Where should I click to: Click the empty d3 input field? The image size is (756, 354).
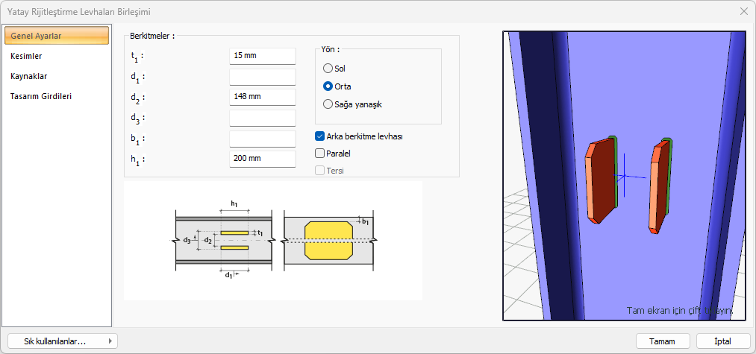coord(262,118)
